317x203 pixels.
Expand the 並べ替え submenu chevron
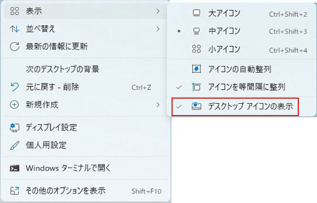[158, 29]
